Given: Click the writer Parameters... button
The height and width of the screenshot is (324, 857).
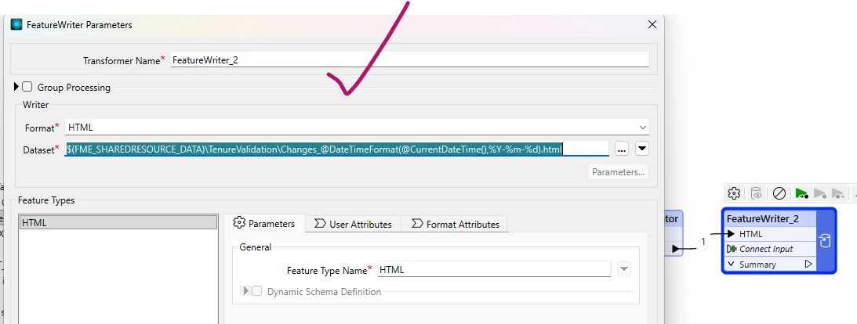Looking at the screenshot, I should [x=618, y=172].
